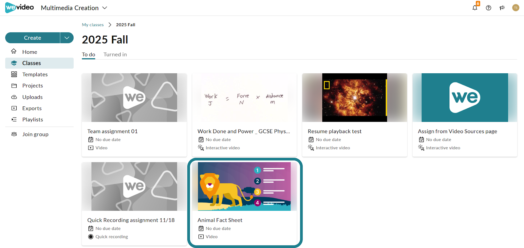Expand the Create button dropdown arrow
Viewport: 524px width, 248px height.
point(67,38)
